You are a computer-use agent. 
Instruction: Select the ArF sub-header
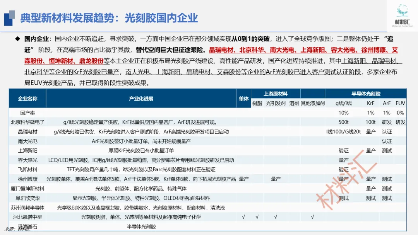pos(387,103)
